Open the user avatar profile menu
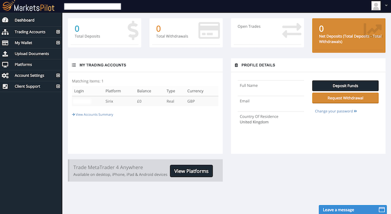391x214 pixels. 376,6
